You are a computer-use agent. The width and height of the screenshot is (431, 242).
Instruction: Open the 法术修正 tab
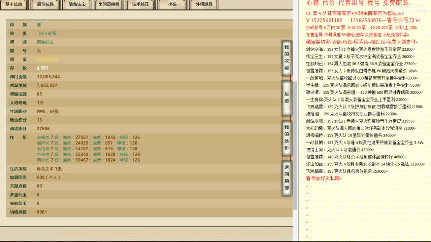pyautogui.click(x=140, y=4)
